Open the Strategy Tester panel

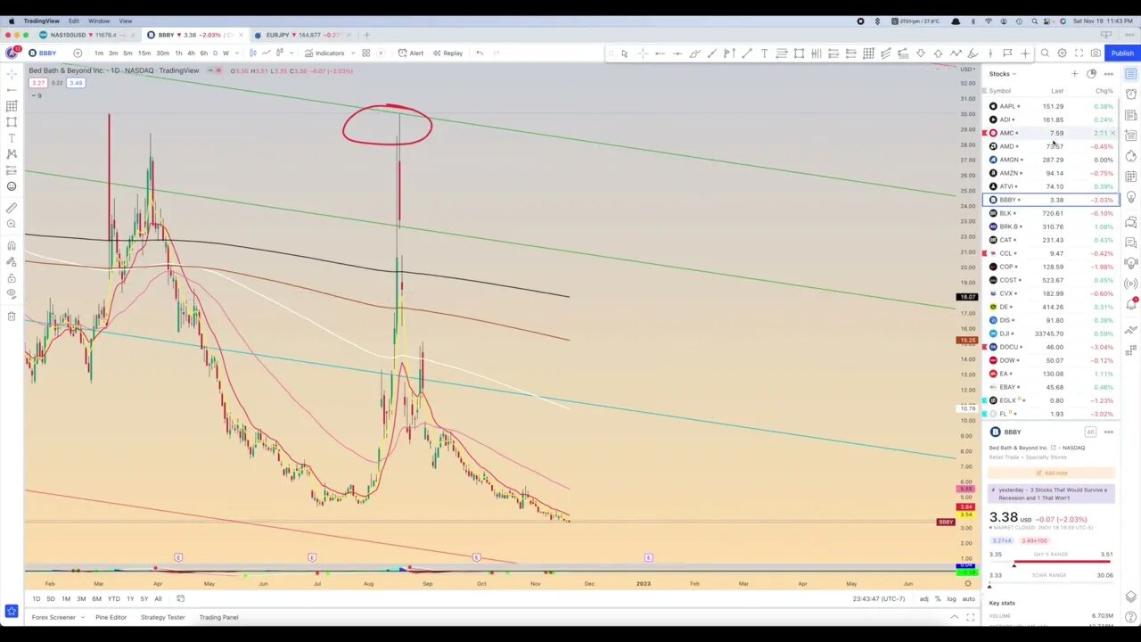[x=163, y=617]
